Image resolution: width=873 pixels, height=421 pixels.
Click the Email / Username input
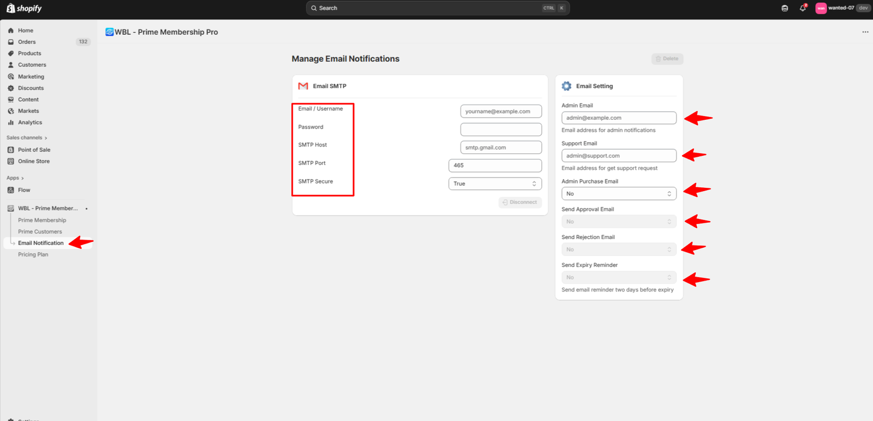coord(501,111)
